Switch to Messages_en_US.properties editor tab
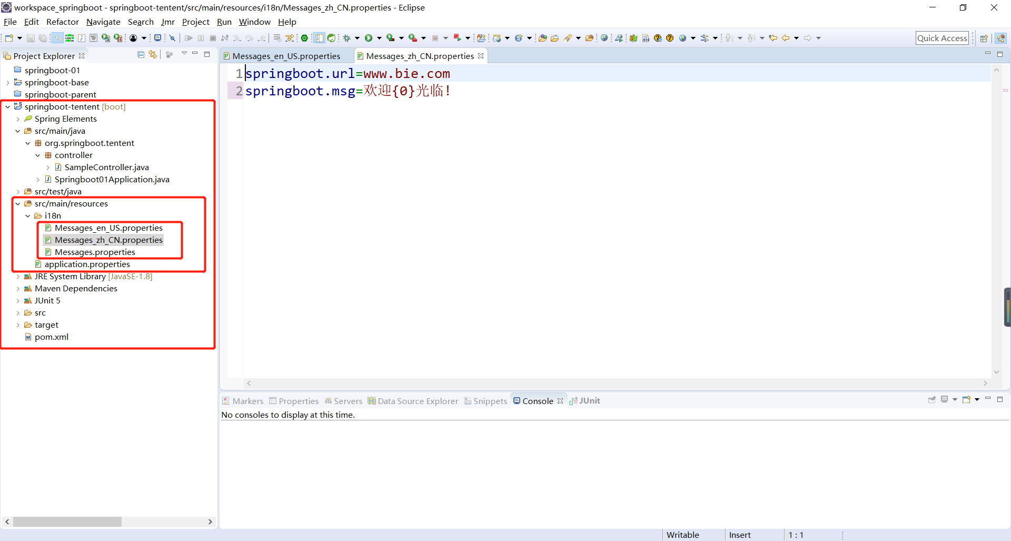 (286, 56)
